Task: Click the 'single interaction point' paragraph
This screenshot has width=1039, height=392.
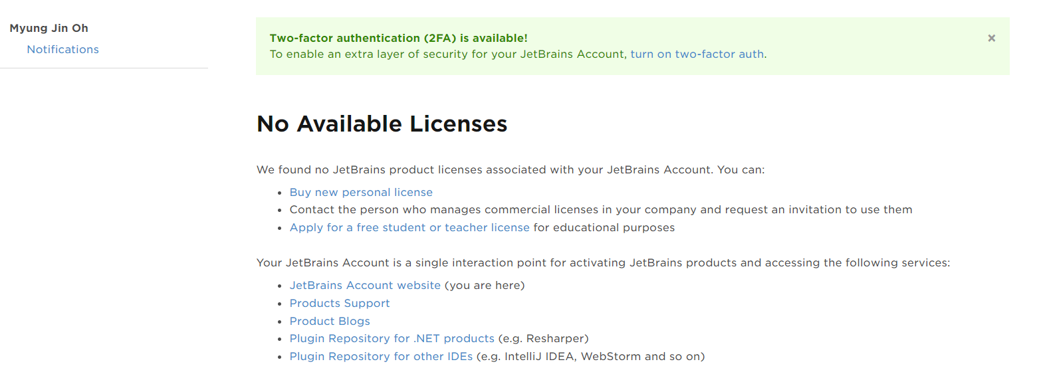Action: [604, 262]
